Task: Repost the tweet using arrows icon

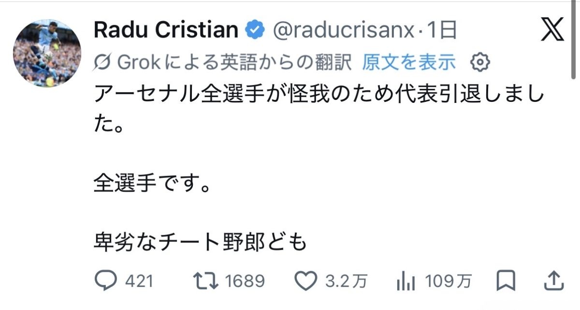Action: tap(205, 280)
